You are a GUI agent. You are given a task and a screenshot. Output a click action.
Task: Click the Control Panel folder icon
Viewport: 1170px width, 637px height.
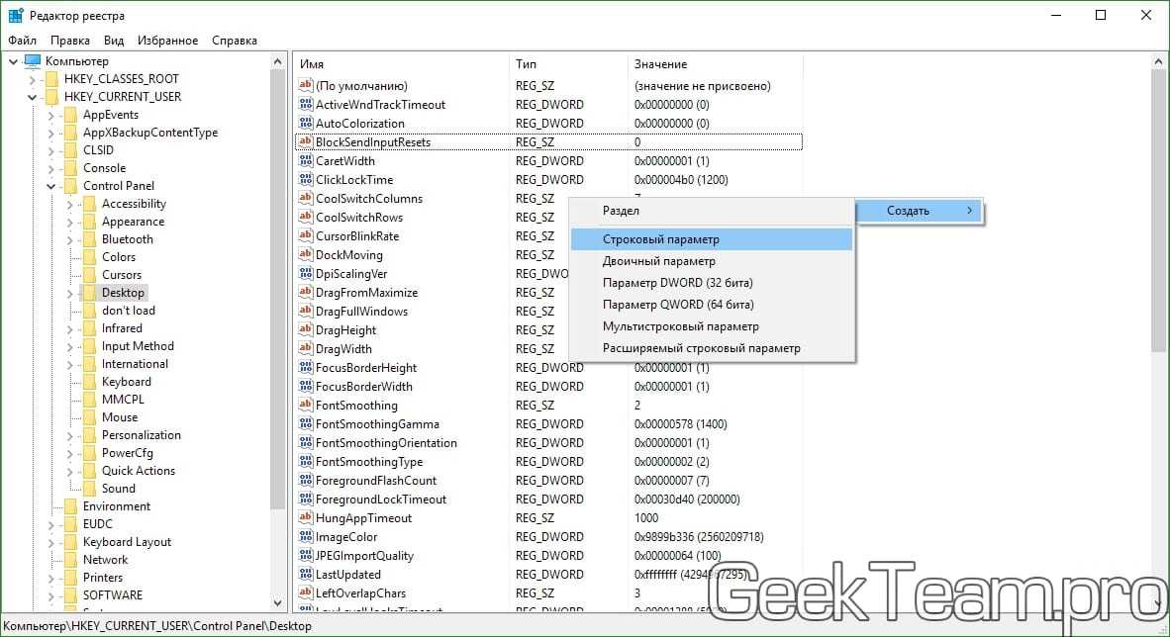pos(70,186)
